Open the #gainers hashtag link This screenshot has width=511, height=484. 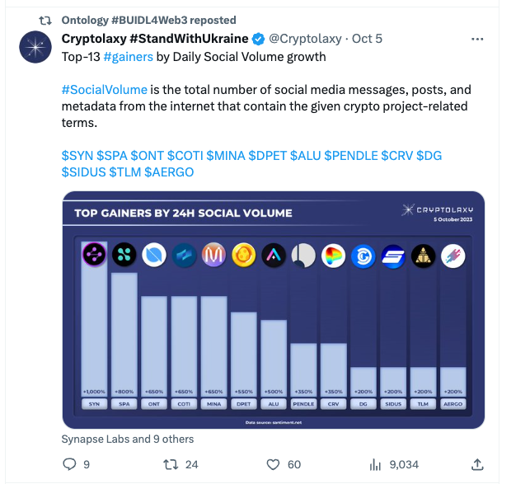click(128, 57)
